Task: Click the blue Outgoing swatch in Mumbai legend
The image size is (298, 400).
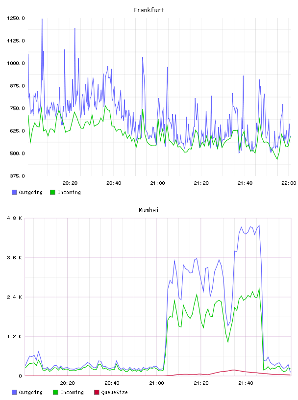Action: click(14, 392)
